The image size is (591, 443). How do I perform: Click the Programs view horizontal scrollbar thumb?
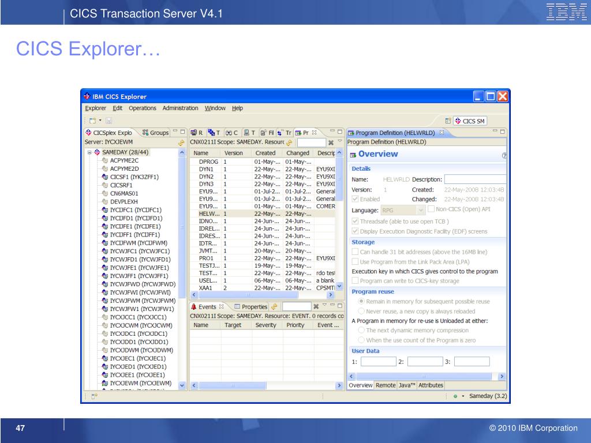tap(248, 295)
